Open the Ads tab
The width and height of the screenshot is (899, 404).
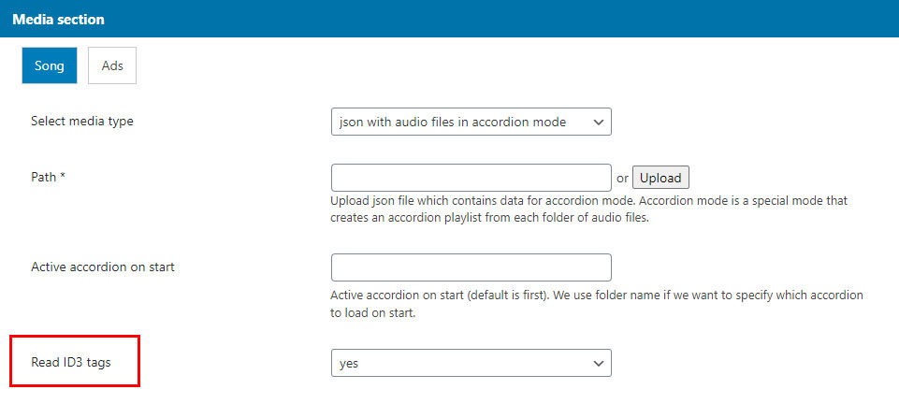(x=112, y=66)
